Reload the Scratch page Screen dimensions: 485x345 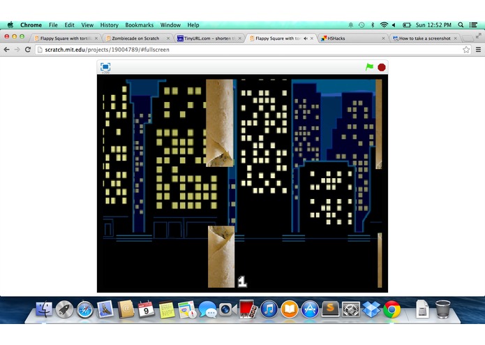tap(28, 50)
